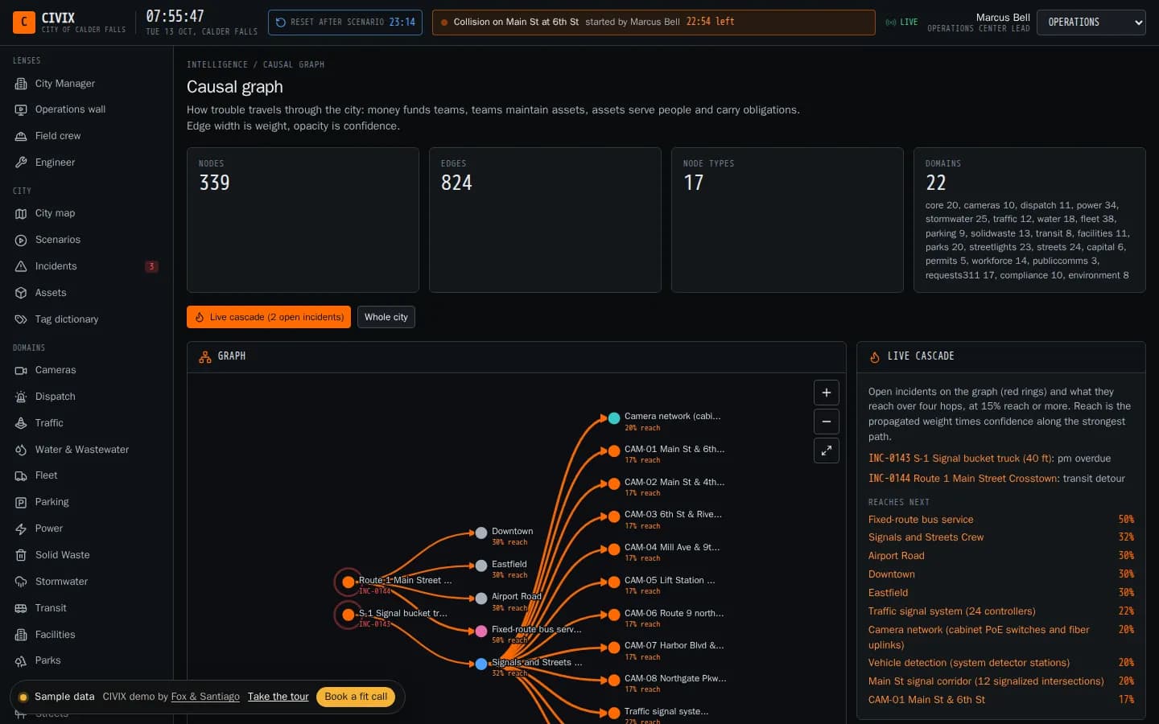Screen dimensions: 1159x724
Task: Open the Assets page
Action: coord(86,293)
